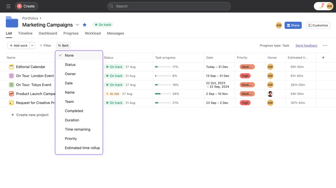Click the blue Share button
This screenshot has height=188, width=336.
293,25
